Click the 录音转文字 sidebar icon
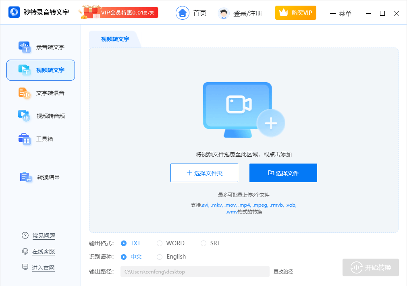Screen dimensions: 407x286 [25, 47]
